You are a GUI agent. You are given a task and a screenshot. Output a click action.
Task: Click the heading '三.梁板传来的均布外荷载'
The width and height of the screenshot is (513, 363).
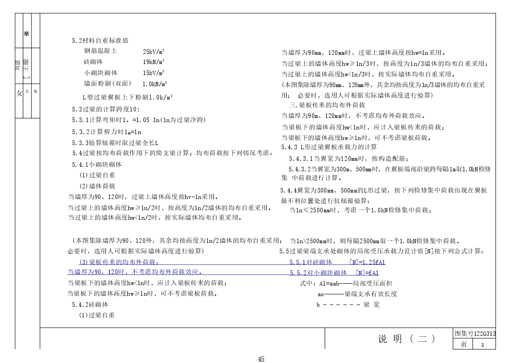click(x=327, y=105)
